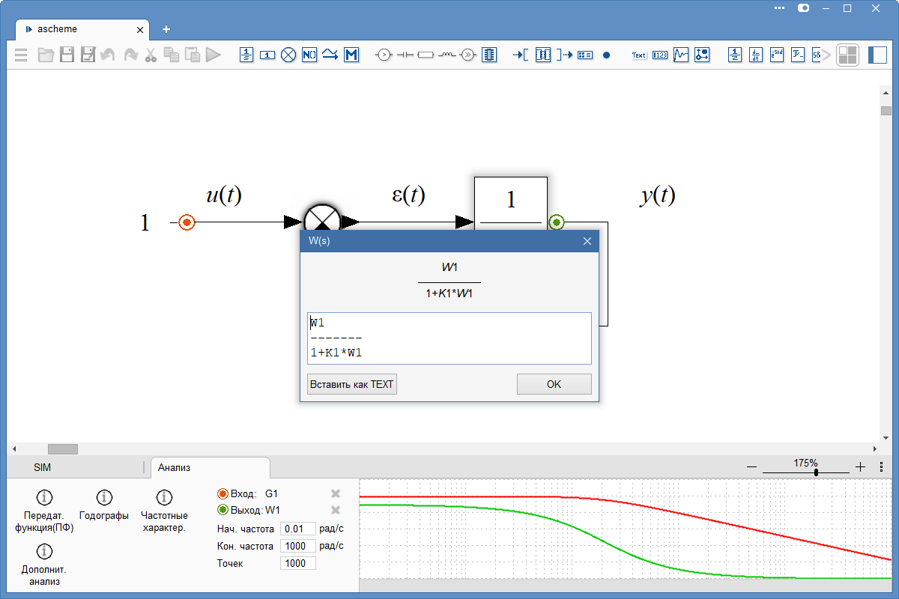Toggle the four-pane grid view button

click(847, 55)
